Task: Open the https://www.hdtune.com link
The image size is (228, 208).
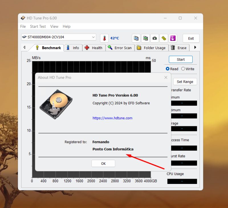Action: (x=112, y=118)
